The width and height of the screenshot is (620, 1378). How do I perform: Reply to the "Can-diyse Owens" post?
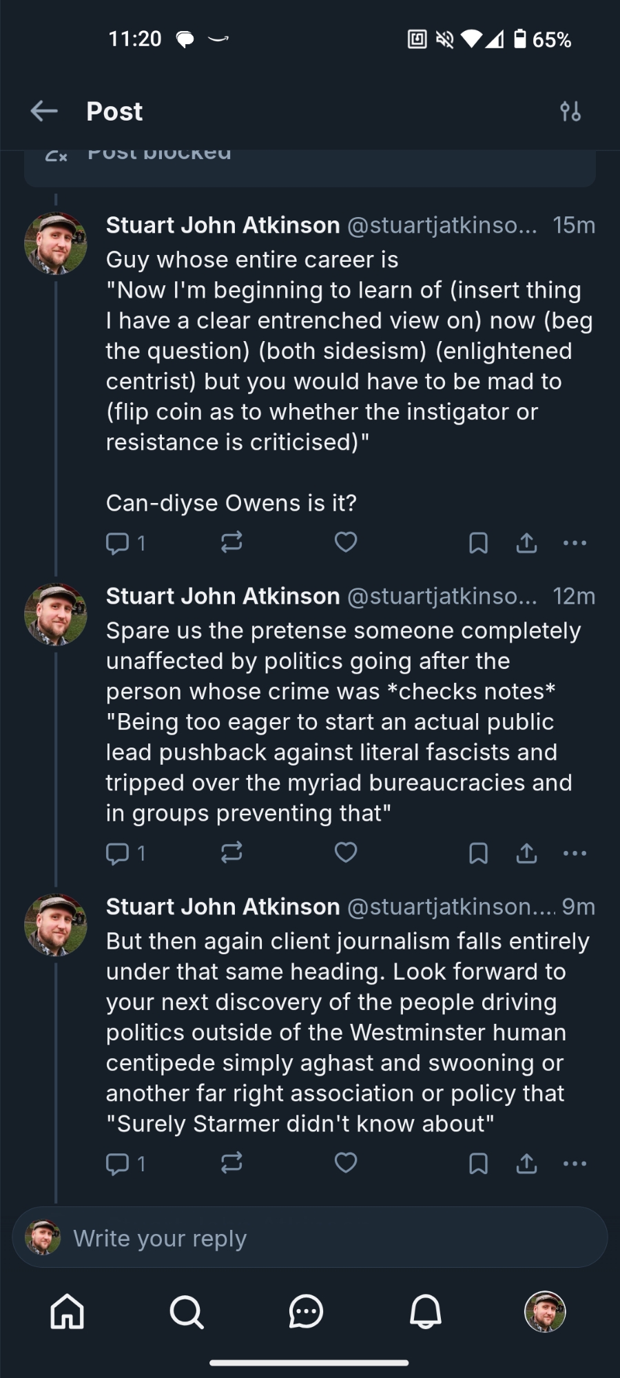118,544
